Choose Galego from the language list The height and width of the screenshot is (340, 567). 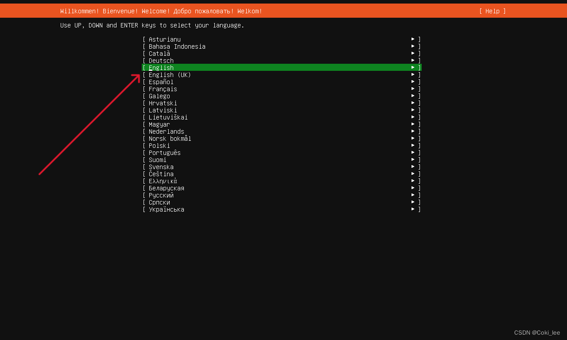159,96
